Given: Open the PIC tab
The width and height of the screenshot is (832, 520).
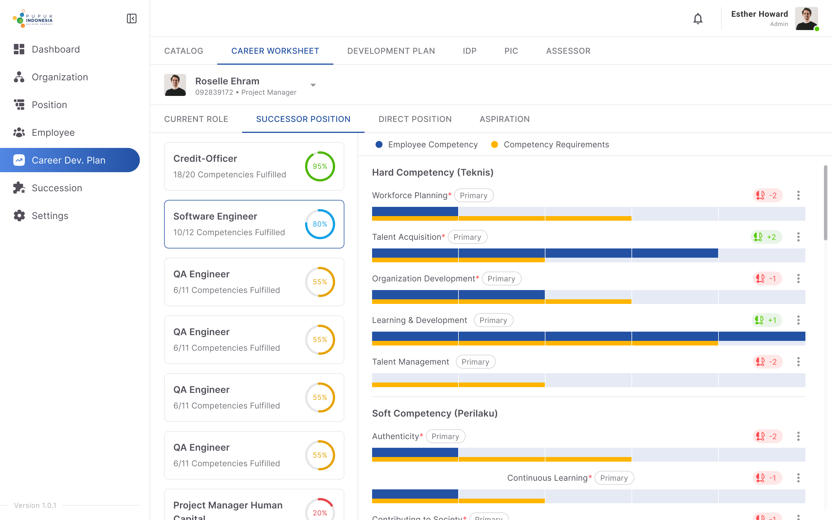Looking at the screenshot, I should pos(511,51).
